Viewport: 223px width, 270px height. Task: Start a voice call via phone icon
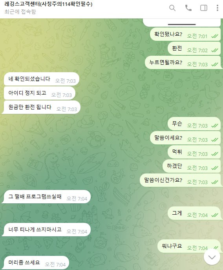point(188,8)
